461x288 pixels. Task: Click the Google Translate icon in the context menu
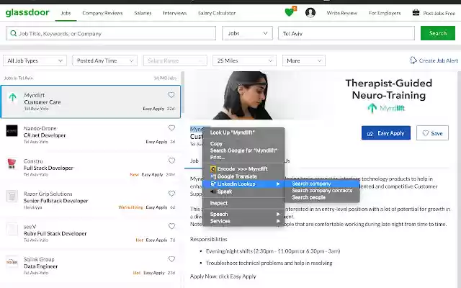pyautogui.click(x=213, y=176)
